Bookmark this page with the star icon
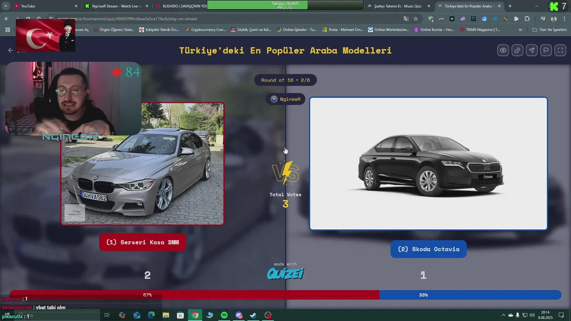The height and width of the screenshot is (321, 571). [x=416, y=19]
